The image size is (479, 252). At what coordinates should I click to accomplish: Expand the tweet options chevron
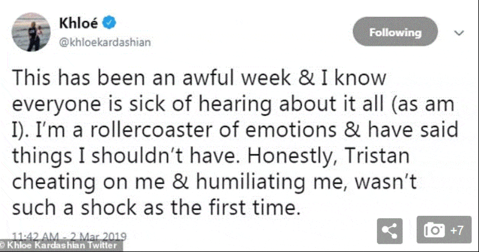coord(459,32)
